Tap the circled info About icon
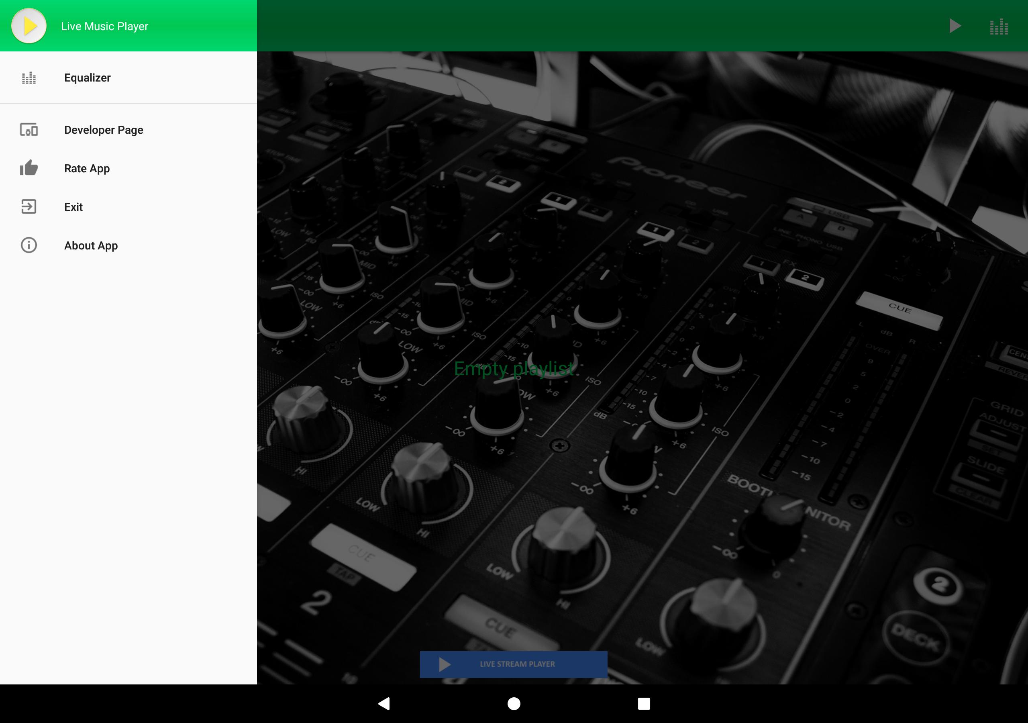The width and height of the screenshot is (1028, 723). (x=29, y=245)
